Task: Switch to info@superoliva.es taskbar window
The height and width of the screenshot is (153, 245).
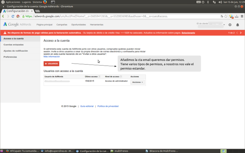Action: coord(57,151)
